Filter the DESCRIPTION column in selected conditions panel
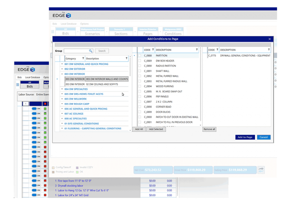 pos(269,50)
